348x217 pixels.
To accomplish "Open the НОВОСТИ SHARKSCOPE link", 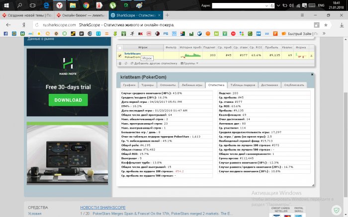I will (x=103, y=208).
